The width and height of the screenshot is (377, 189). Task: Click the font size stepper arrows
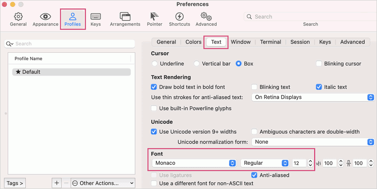pos(310,163)
